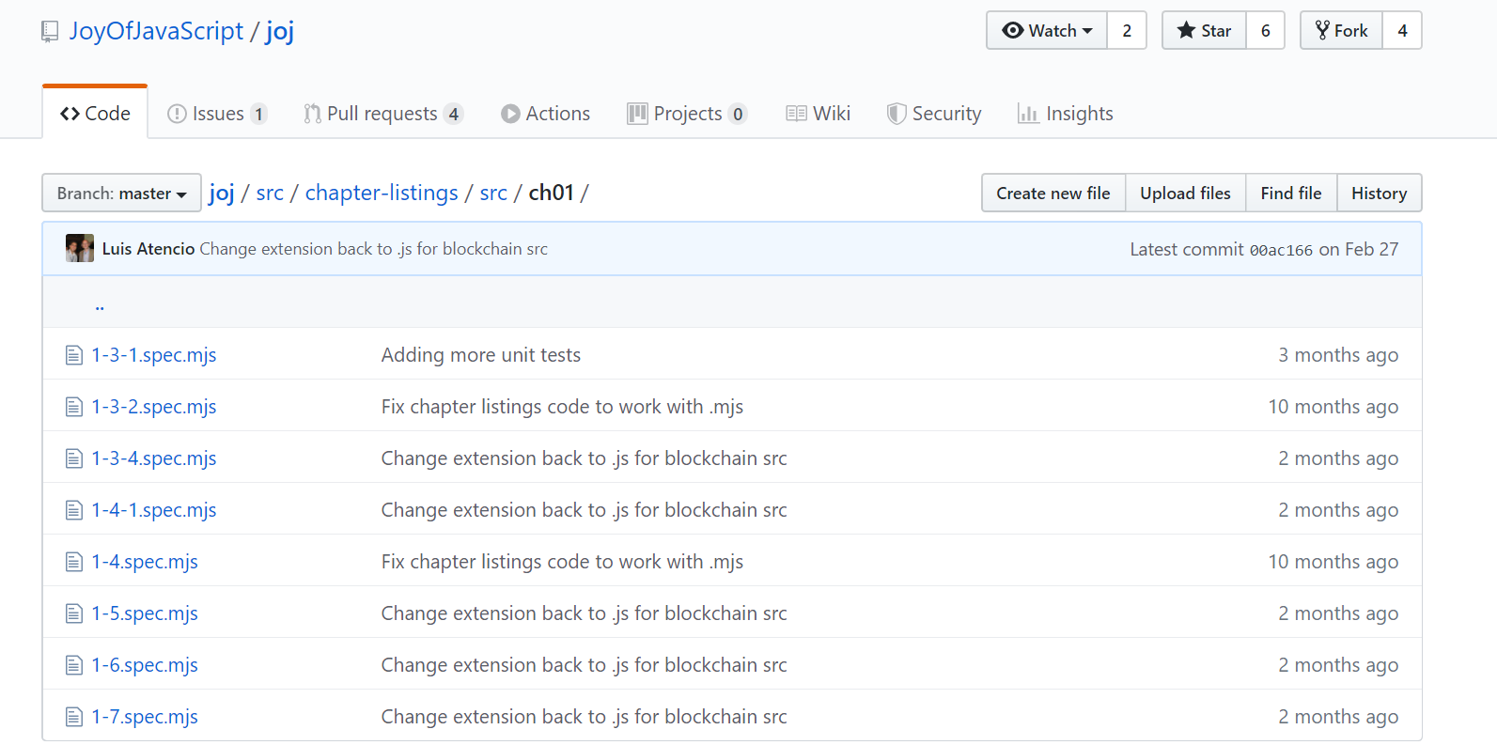
Task: Click the fork icon on Fork button
Action: (1322, 30)
